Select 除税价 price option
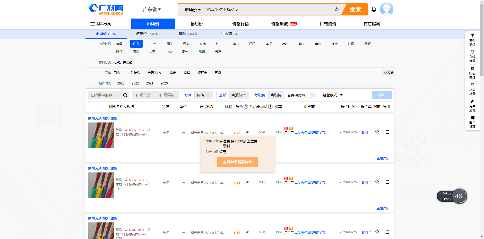Image resolution: width=484 pixels, height=239 pixels. pyautogui.click(x=260, y=95)
